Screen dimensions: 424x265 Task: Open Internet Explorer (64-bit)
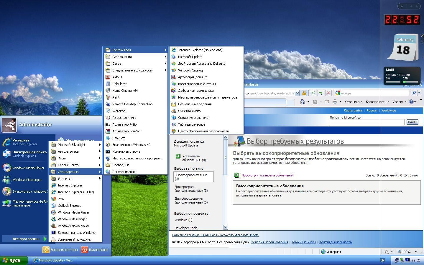(76, 192)
